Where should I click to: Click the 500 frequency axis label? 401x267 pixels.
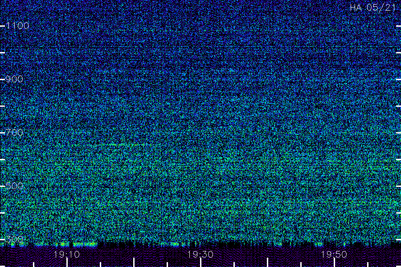point(14,186)
